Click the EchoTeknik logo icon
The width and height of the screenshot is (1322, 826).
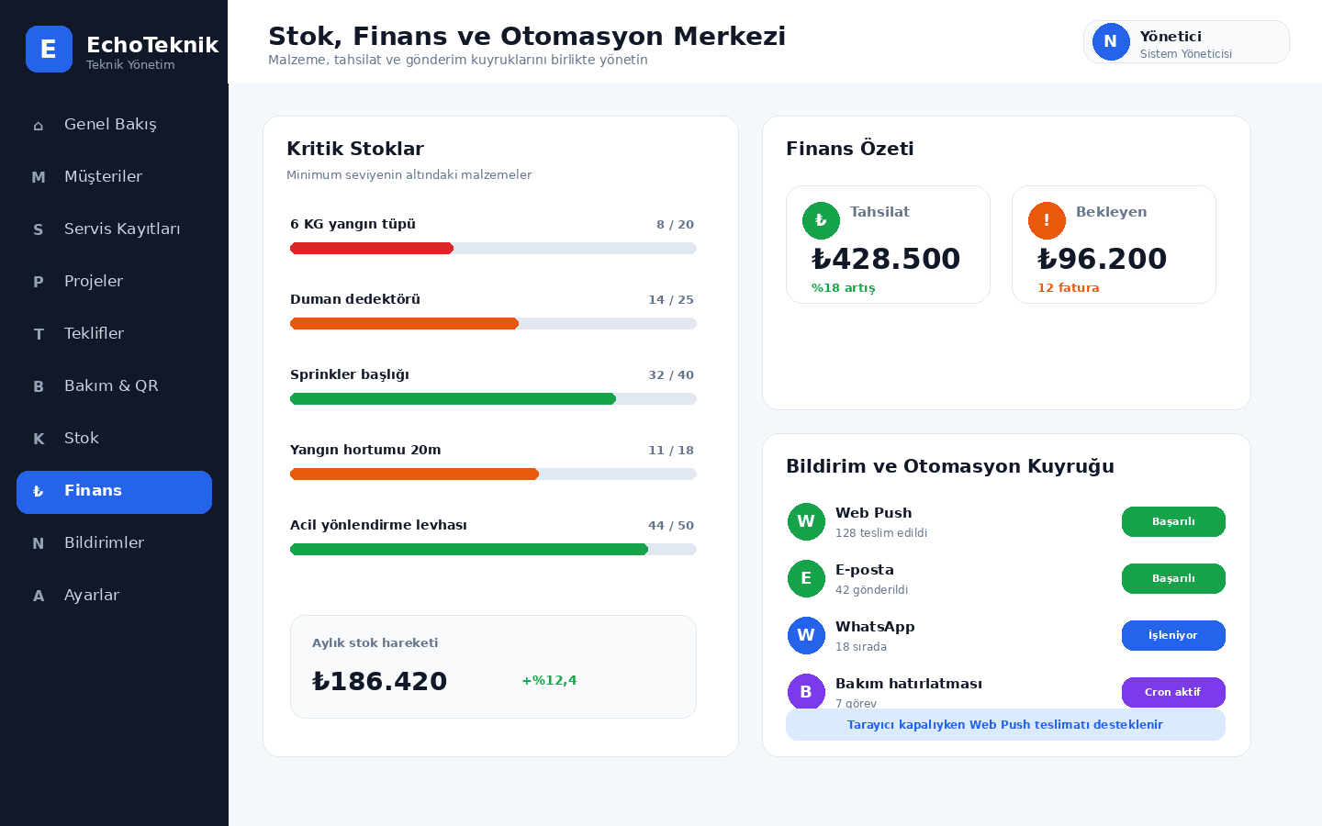49,49
